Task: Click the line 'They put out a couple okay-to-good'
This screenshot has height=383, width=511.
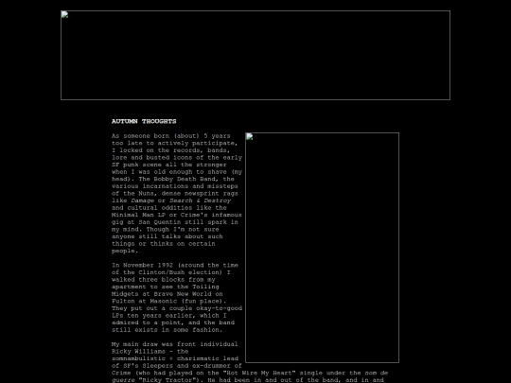Action: click(x=177, y=308)
